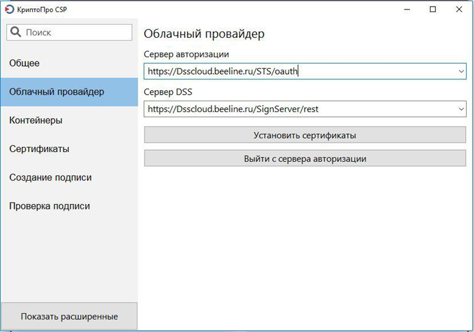The height and width of the screenshot is (332, 474).
Task: Expand the Сервер авторизации dropdown arrow
Action: (461, 71)
